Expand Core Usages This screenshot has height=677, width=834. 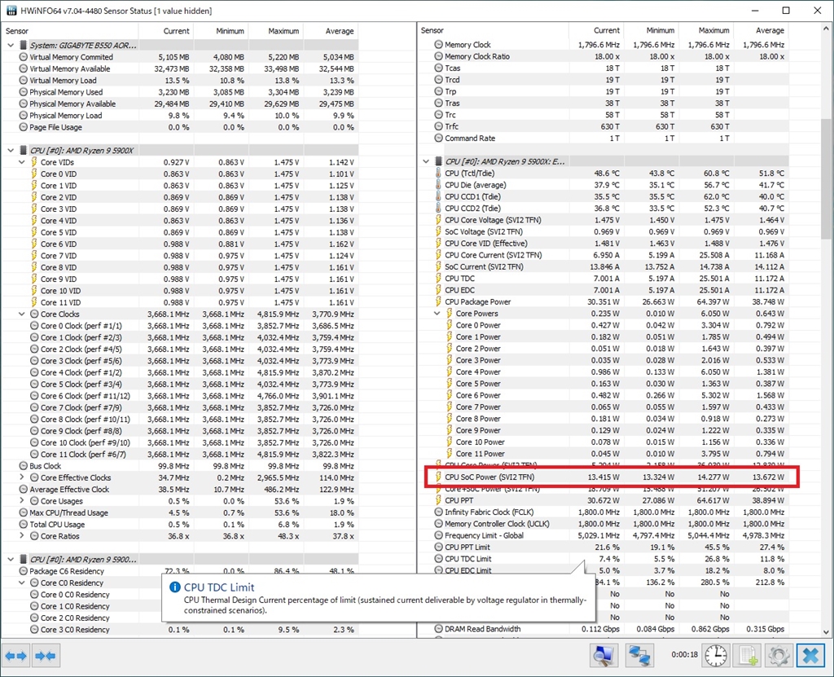click(21, 501)
